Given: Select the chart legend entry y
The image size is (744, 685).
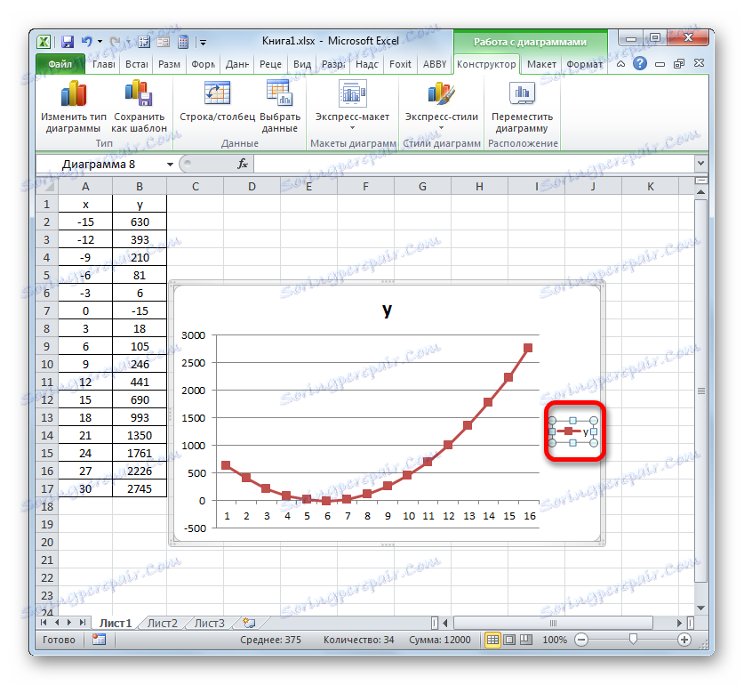Looking at the screenshot, I should coord(573,431).
